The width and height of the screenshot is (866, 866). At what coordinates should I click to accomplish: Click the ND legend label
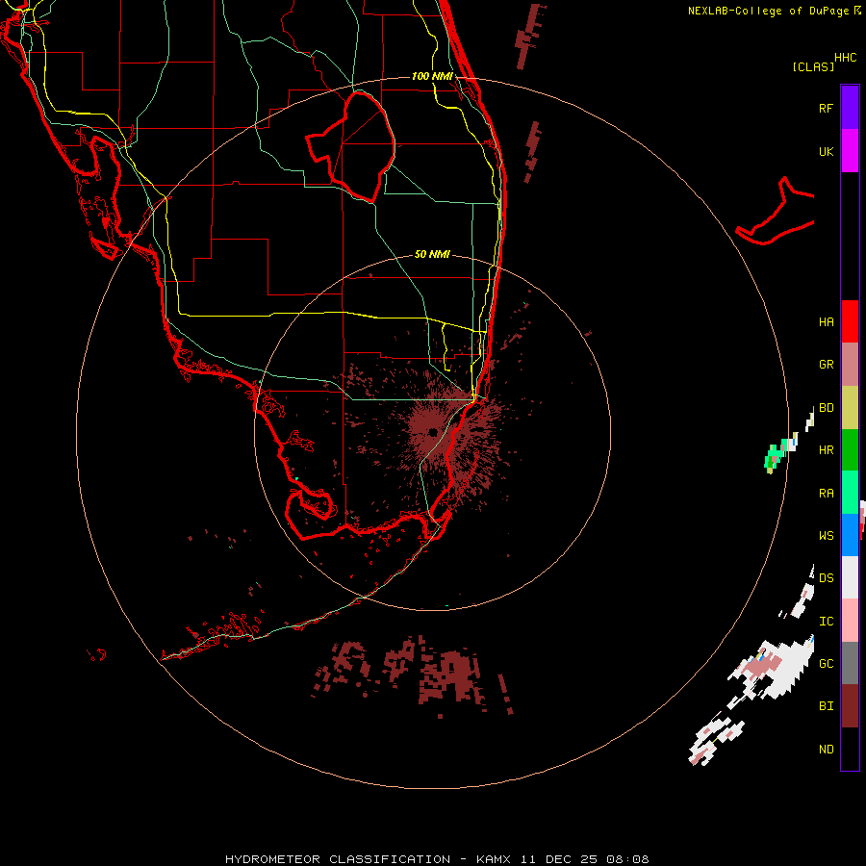(826, 750)
